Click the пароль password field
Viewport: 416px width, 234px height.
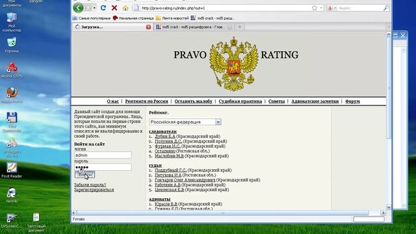pyautogui.click(x=103, y=167)
